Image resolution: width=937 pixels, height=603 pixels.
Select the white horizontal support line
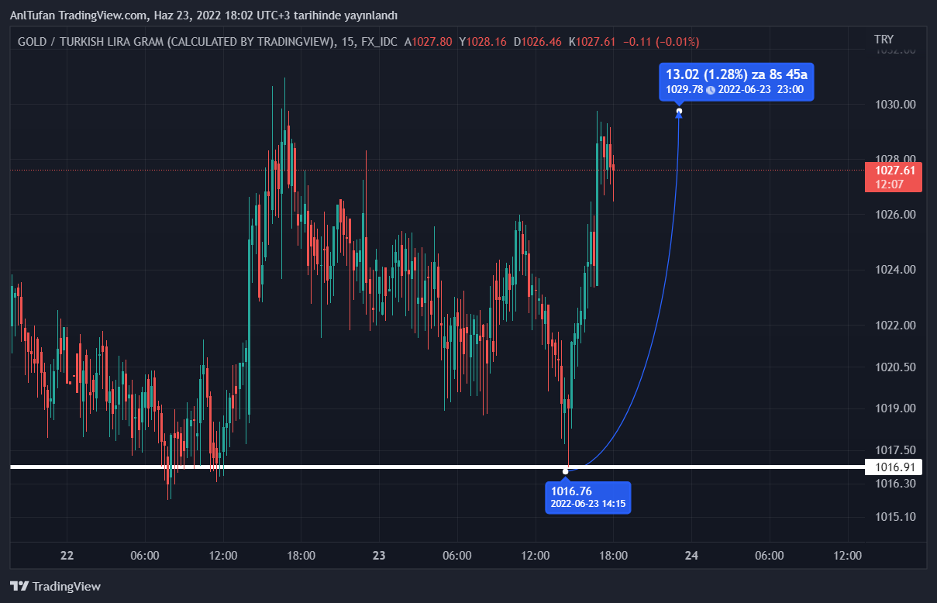(310, 467)
